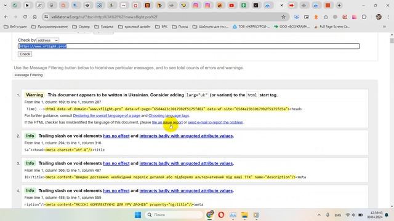The image size is (394, 221).
Task: Open the browser home page
Action: click(34, 17)
